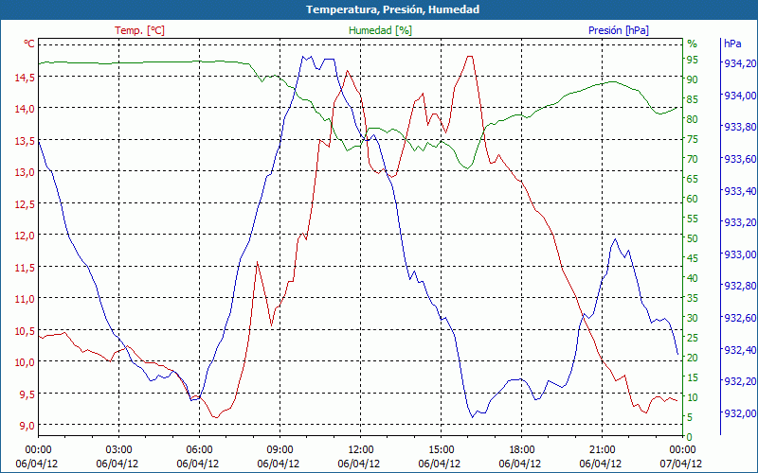Click the 13,5 temperature axis value

[x=25, y=140]
